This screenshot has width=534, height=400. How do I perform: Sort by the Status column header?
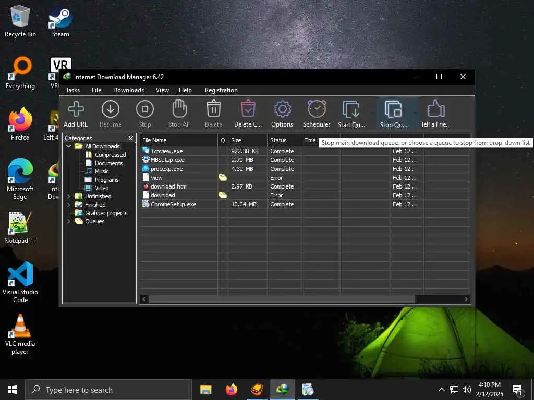point(284,140)
